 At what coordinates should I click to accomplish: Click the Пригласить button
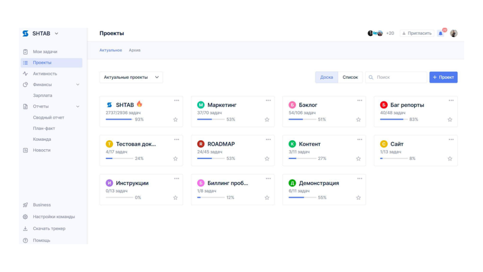(417, 34)
